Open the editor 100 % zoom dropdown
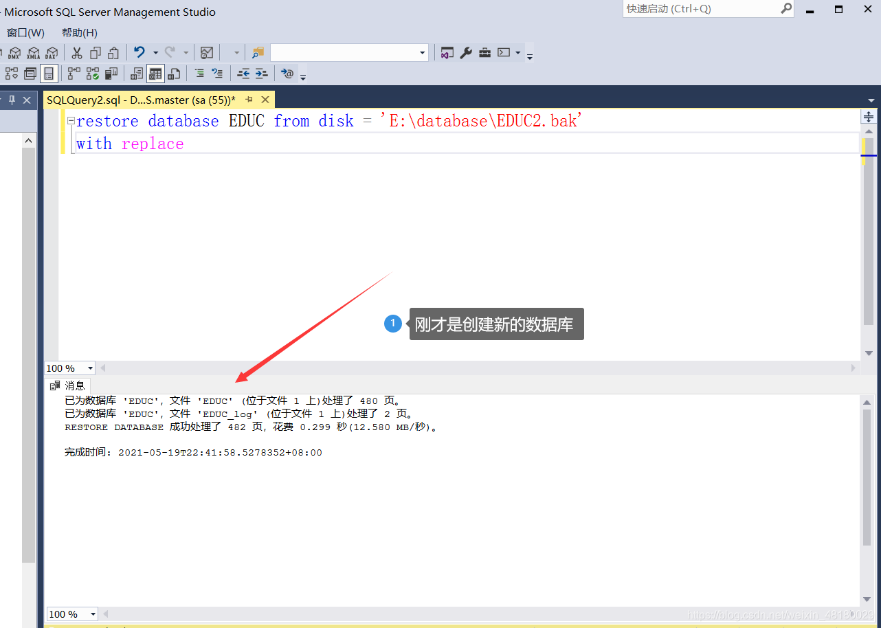This screenshot has width=881, height=628. pyautogui.click(x=90, y=368)
